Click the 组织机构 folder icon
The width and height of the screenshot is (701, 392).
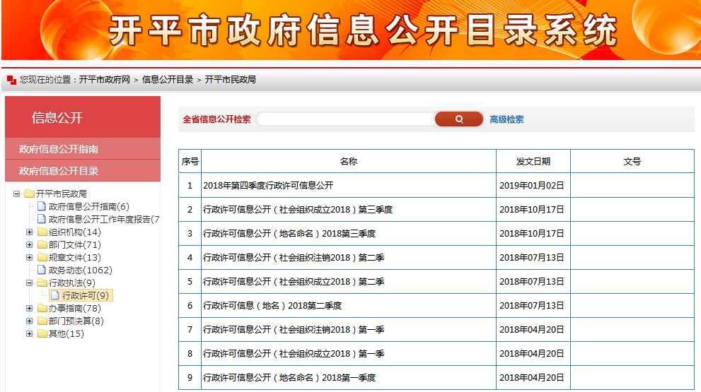tap(42, 232)
